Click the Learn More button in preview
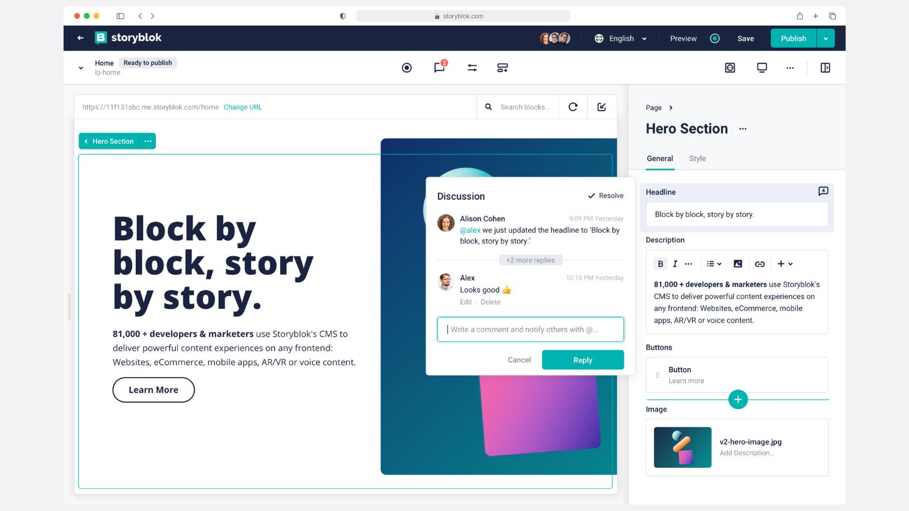 pyautogui.click(x=153, y=390)
